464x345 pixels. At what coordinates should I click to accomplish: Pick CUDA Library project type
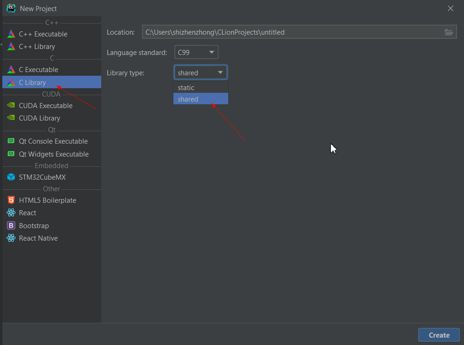click(x=52, y=118)
